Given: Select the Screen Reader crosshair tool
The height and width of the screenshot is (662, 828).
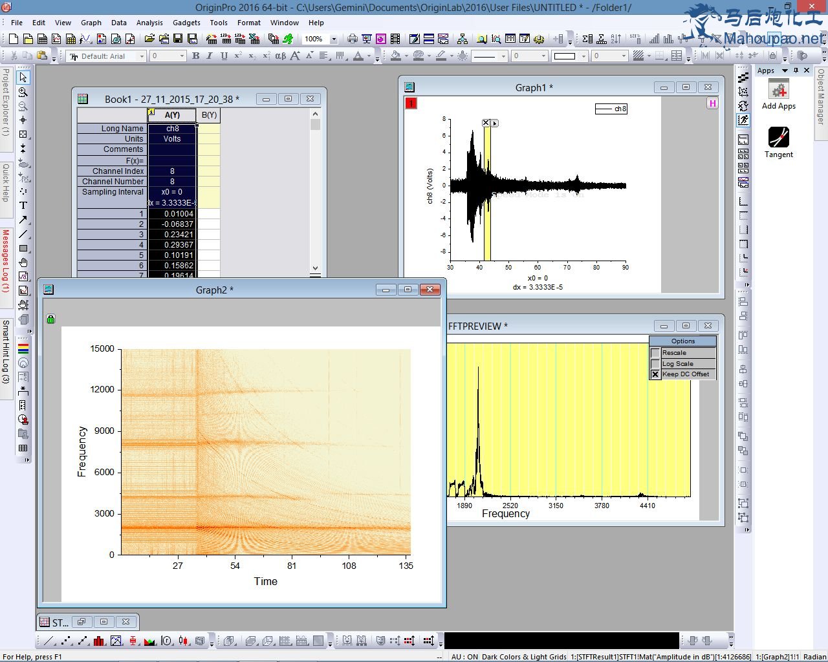Looking at the screenshot, I should click(23, 120).
